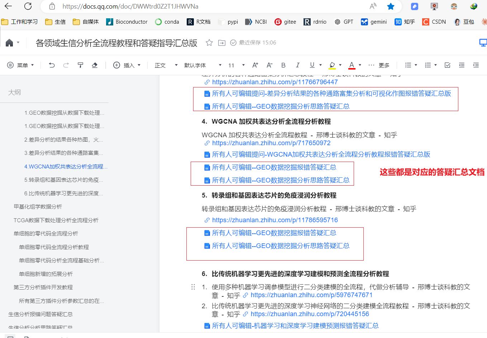This screenshot has width=487, height=338.
Task: Open the font size 11 dropdown
Action: [237, 65]
